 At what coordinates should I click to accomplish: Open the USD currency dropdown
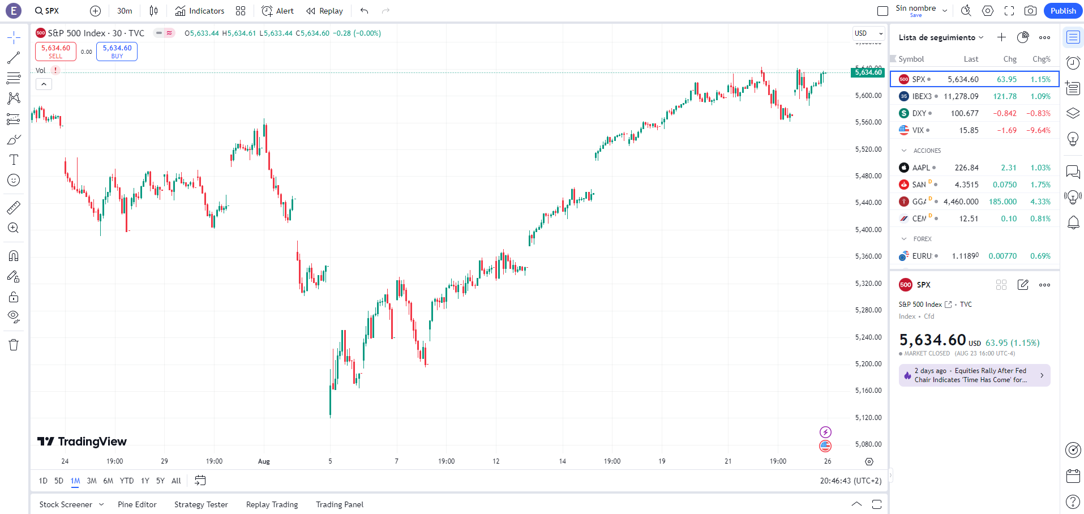coord(868,33)
